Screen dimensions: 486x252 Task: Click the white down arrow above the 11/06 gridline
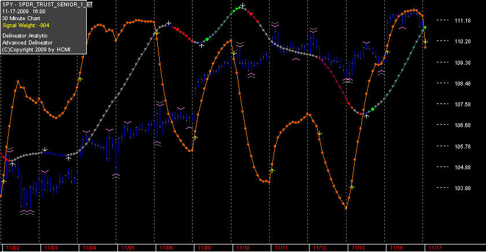pos(168,23)
